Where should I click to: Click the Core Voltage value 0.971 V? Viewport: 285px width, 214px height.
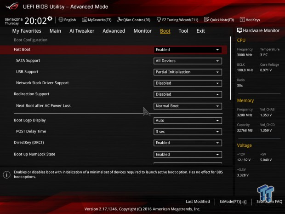[266, 70]
